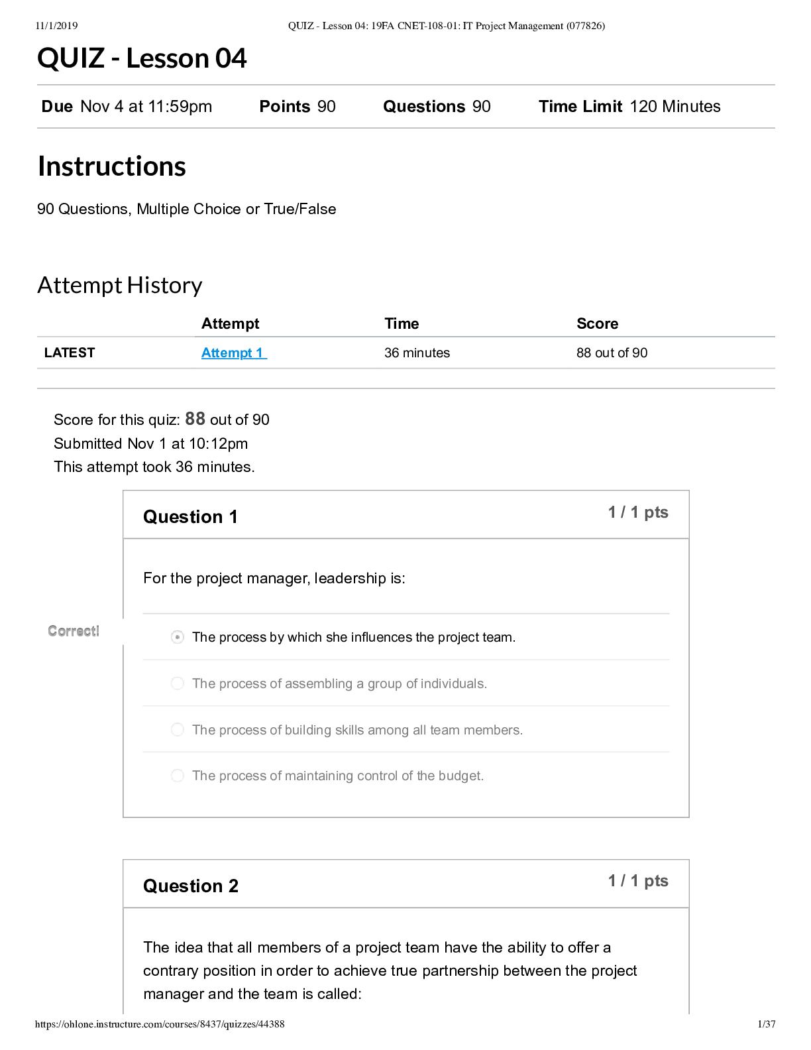Select radio for 'influences the project team' answer
Image resolution: width=811 pixels, height=1050 pixels.
click(x=178, y=637)
